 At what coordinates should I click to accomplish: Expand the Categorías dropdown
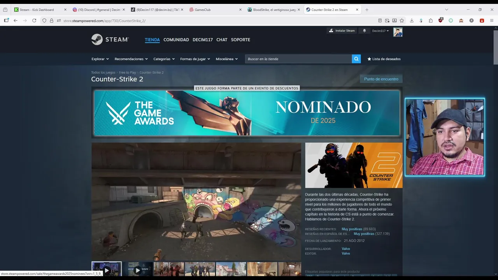pyautogui.click(x=164, y=59)
